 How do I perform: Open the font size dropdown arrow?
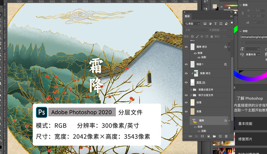click(x=259, y=49)
